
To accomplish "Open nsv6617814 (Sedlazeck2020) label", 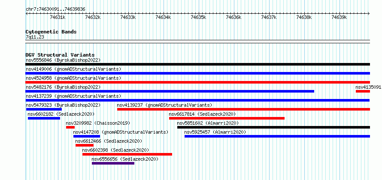I will [x=202, y=114].
